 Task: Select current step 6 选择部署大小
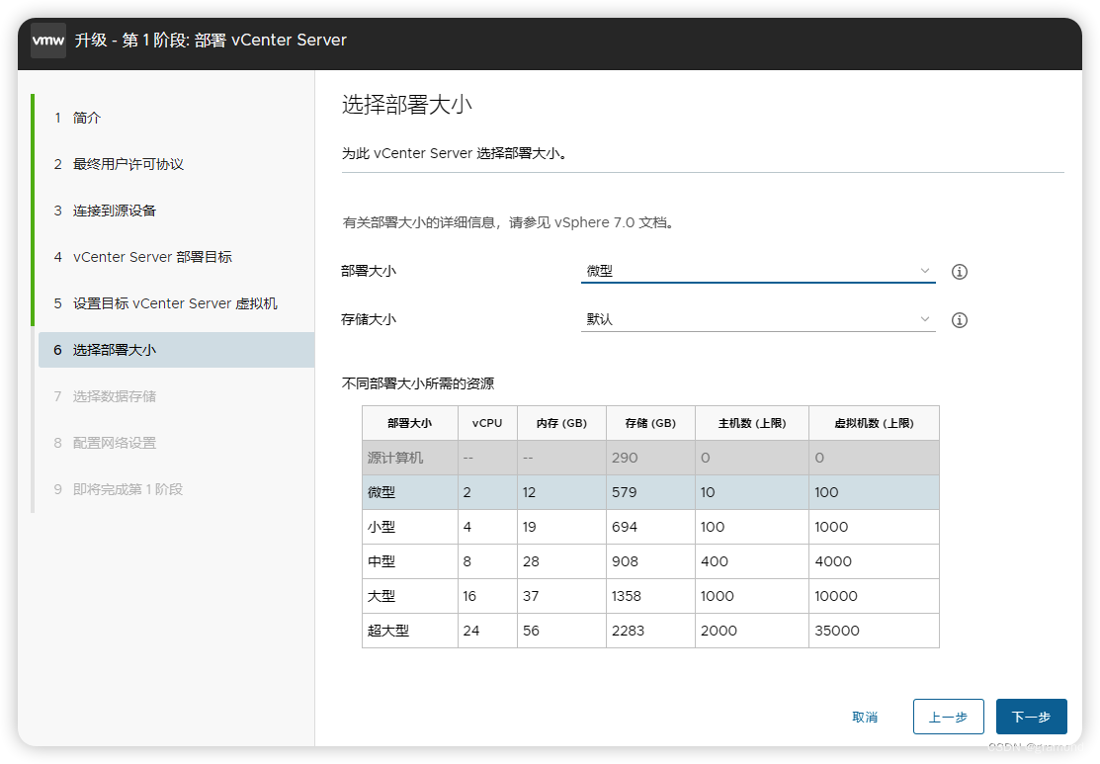(x=176, y=349)
